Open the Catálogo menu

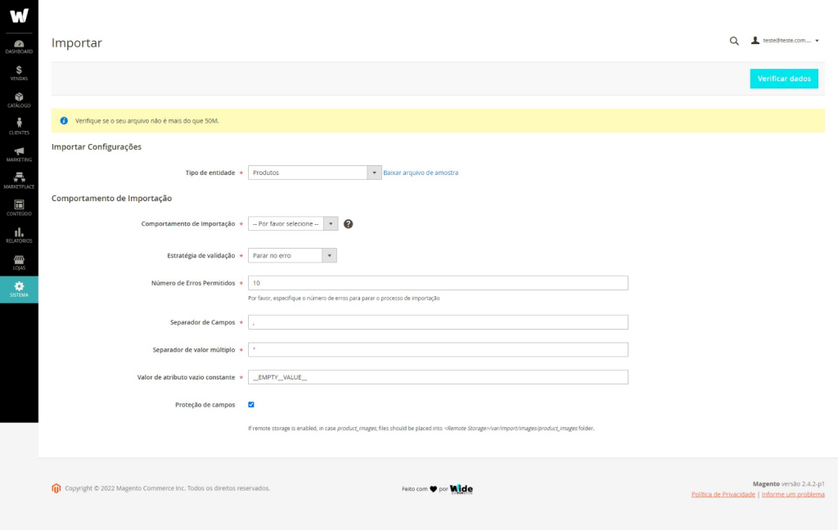tap(19, 100)
